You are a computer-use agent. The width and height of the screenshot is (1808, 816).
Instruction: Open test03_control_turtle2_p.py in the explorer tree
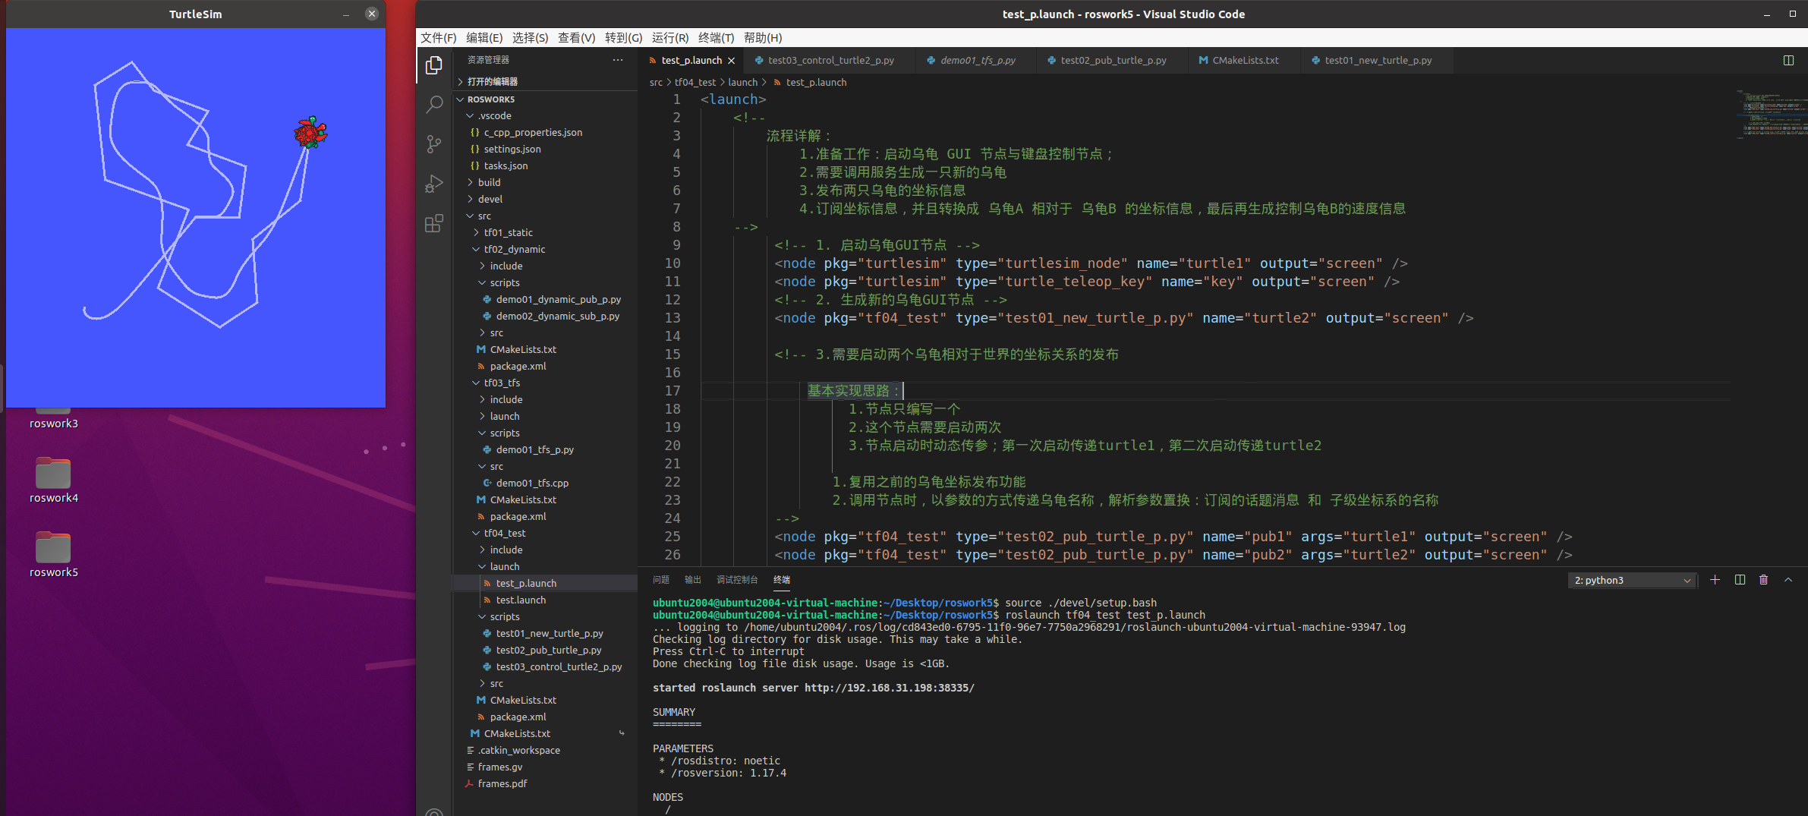[x=545, y=666]
